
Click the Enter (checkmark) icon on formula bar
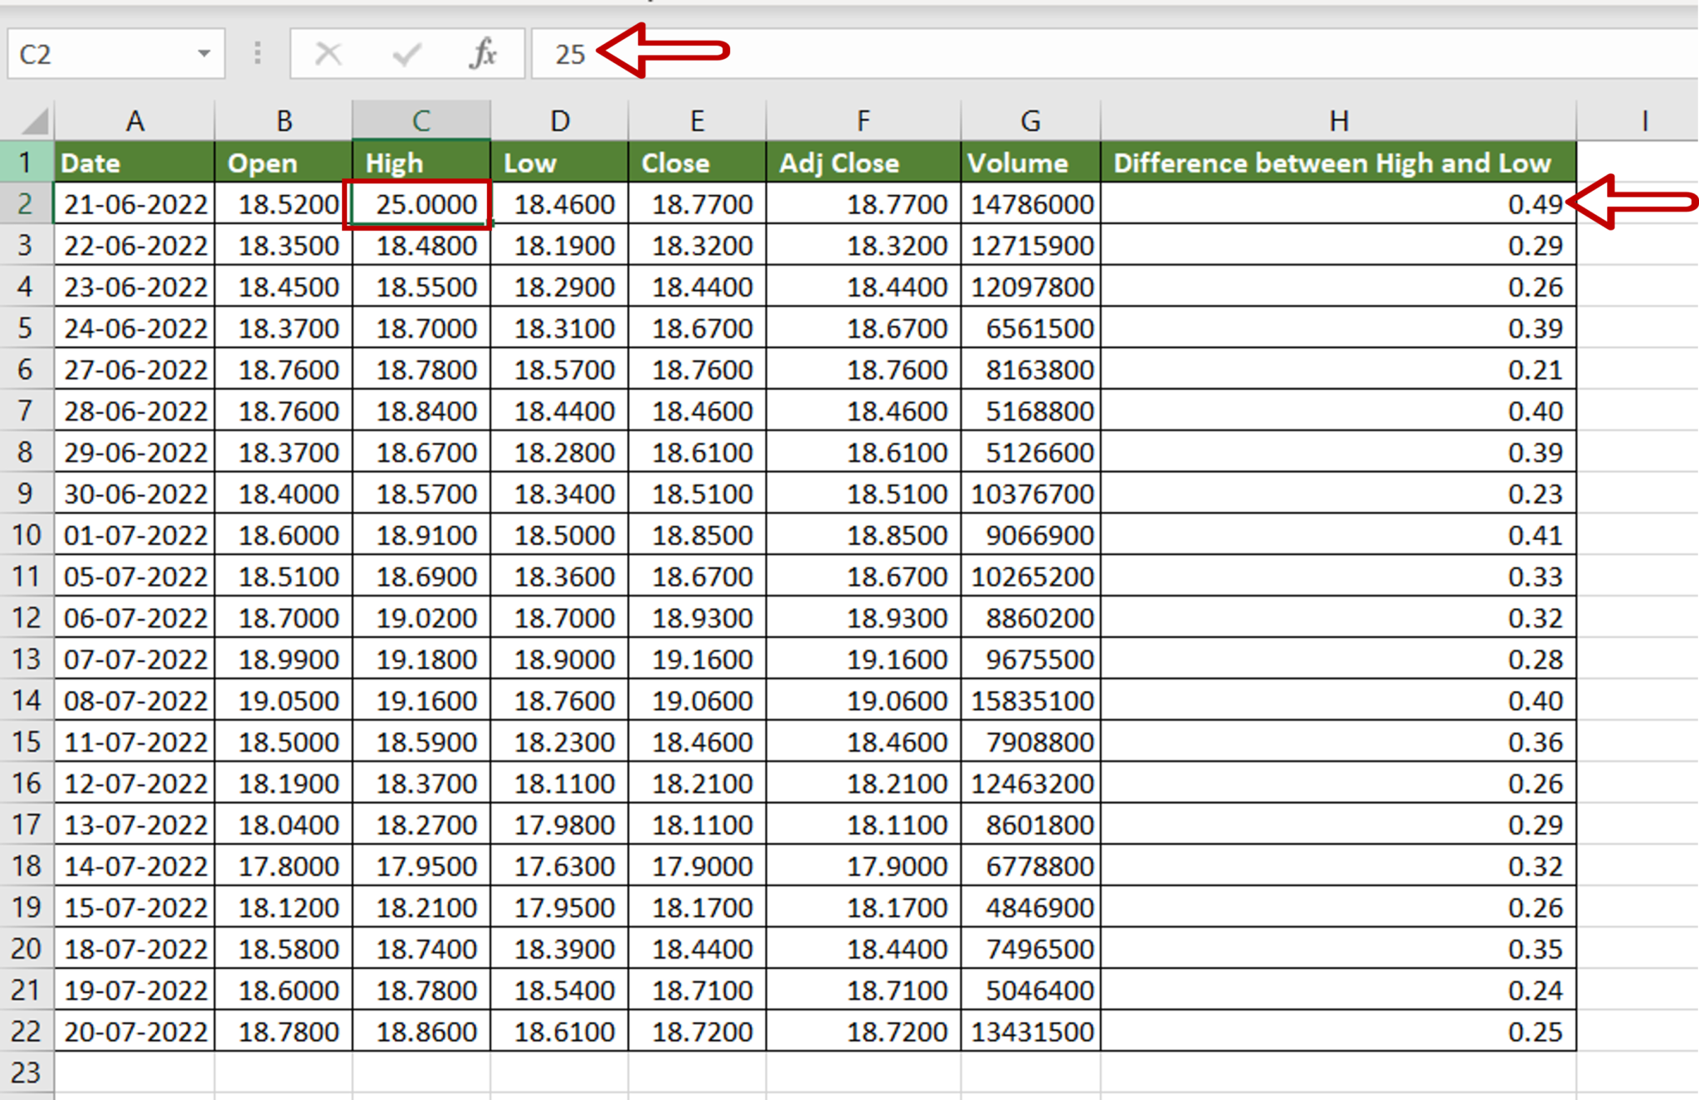406,52
